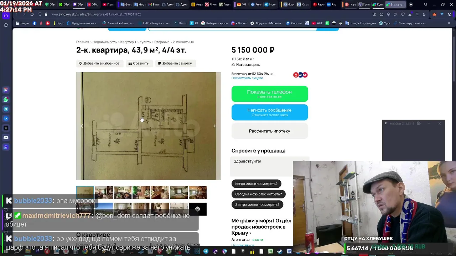This screenshot has width=456, height=256.
Task: Open X (Twitter) in the sidebar
Action: pyautogui.click(x=6, y=128)
